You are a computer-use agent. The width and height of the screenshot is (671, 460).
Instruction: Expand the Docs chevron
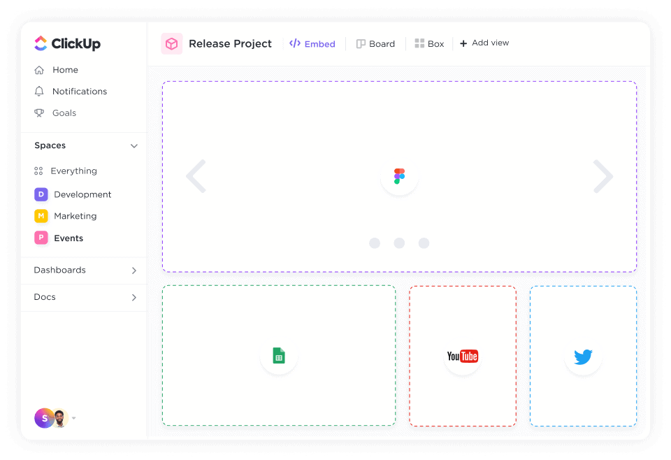click(x=134, y=297)
